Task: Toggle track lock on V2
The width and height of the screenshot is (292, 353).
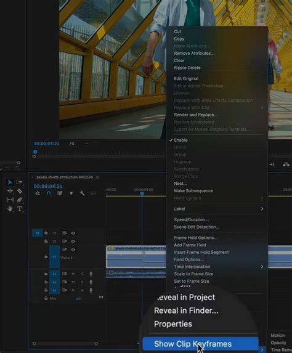Action: pyautogui.click(x=46, y=241)
